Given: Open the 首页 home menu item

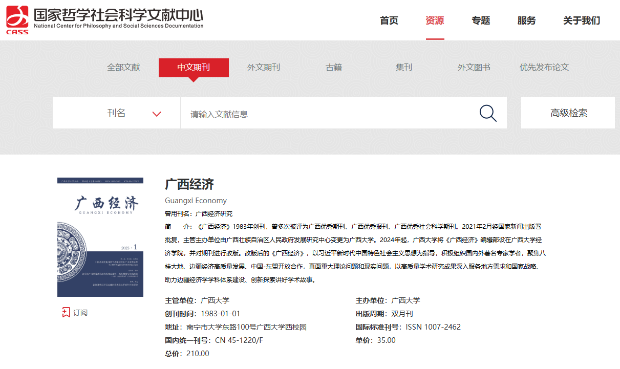Looking at the screenshot, I should [389, 20].
